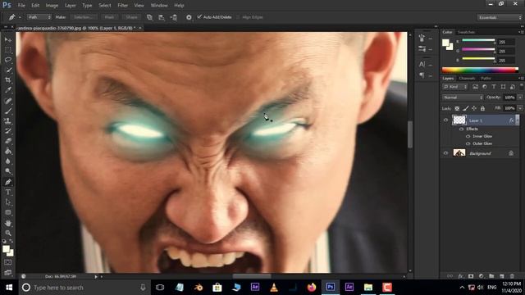Click Make Selection button
The height and width of the screenshot is (295, 525).
pyautogui.click(x=84, y=17)
